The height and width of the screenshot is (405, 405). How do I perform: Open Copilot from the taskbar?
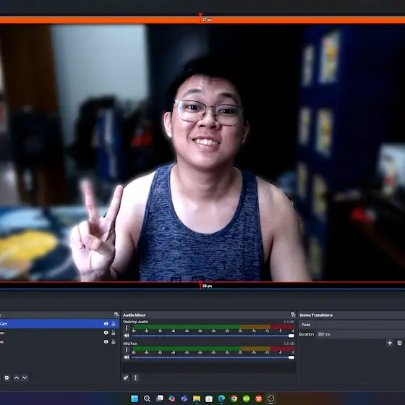click(172, 398)
